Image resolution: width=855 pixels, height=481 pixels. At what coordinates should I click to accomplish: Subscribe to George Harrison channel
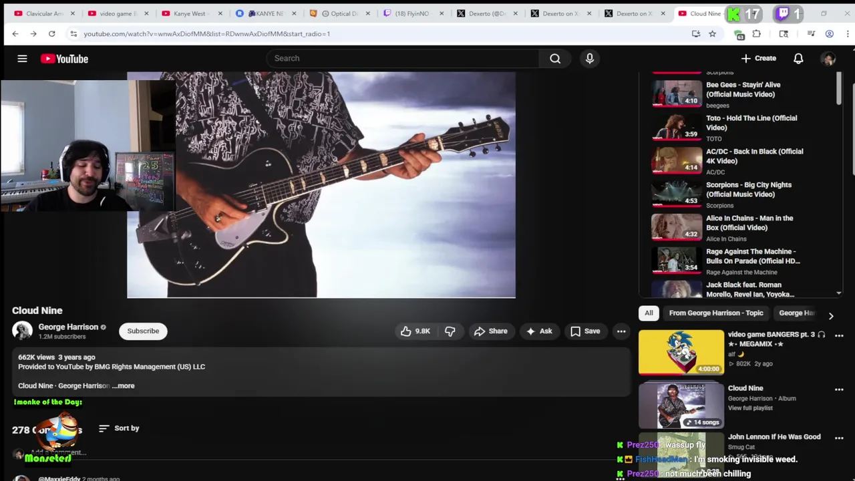pyautogui.click(x=143, y=331)
